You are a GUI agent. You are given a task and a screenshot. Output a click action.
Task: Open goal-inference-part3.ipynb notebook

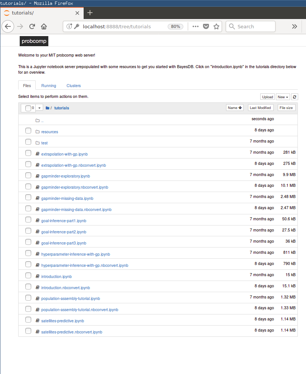[64, 243]
